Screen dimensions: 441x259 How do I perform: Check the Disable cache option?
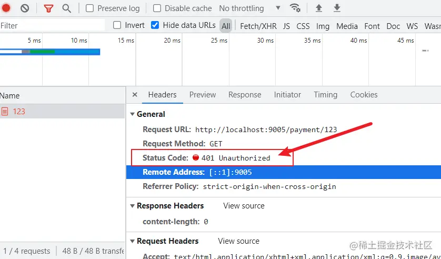(x=157, y=8)
